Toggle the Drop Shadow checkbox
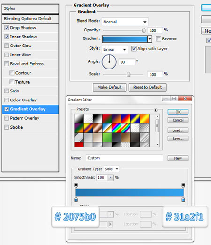This screenshot has height=245, width=211. 7,28
